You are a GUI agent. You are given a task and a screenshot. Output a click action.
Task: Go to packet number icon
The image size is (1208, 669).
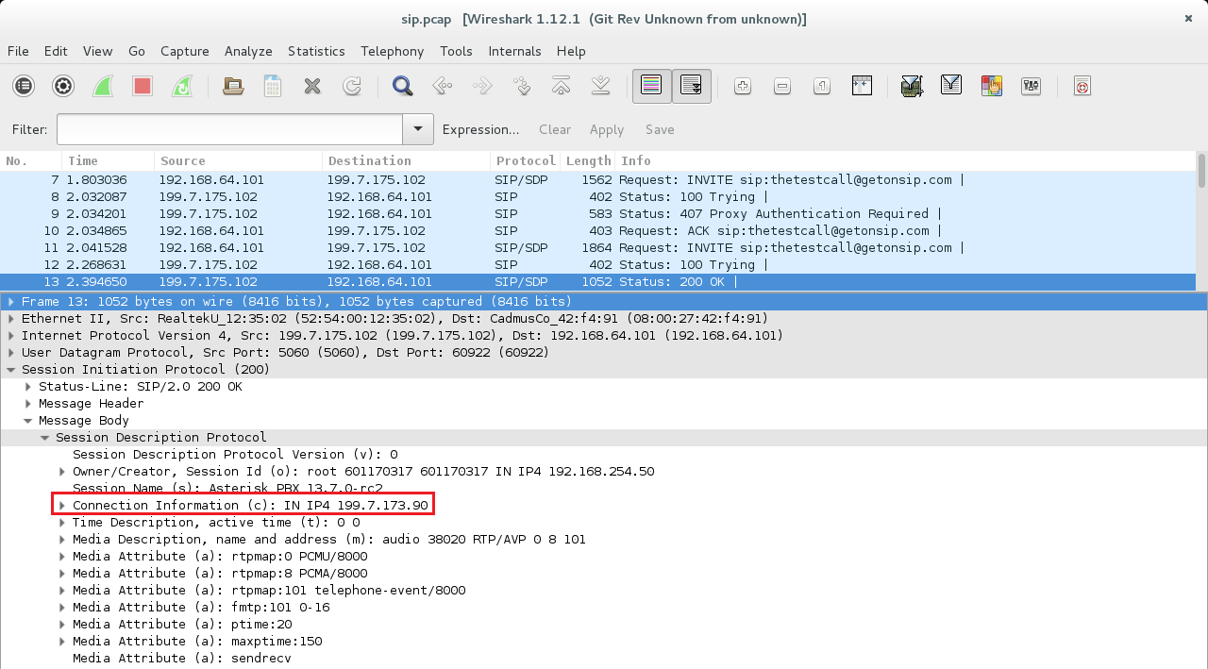pos(522,86)
